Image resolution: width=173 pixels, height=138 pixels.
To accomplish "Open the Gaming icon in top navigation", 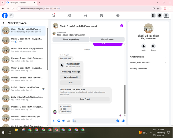I will tap(118, 16).
